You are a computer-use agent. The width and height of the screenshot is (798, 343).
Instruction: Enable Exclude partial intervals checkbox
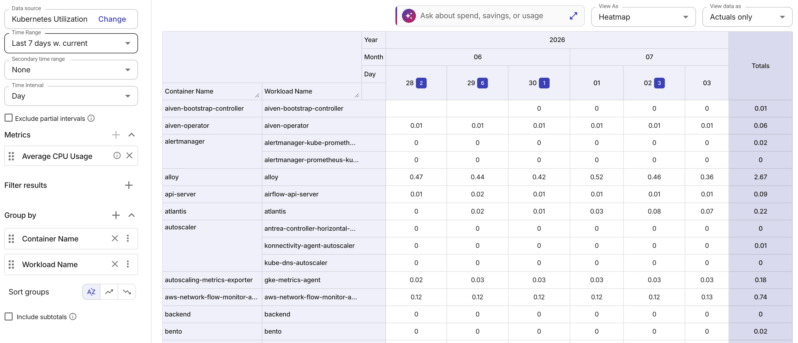[9, 118]
